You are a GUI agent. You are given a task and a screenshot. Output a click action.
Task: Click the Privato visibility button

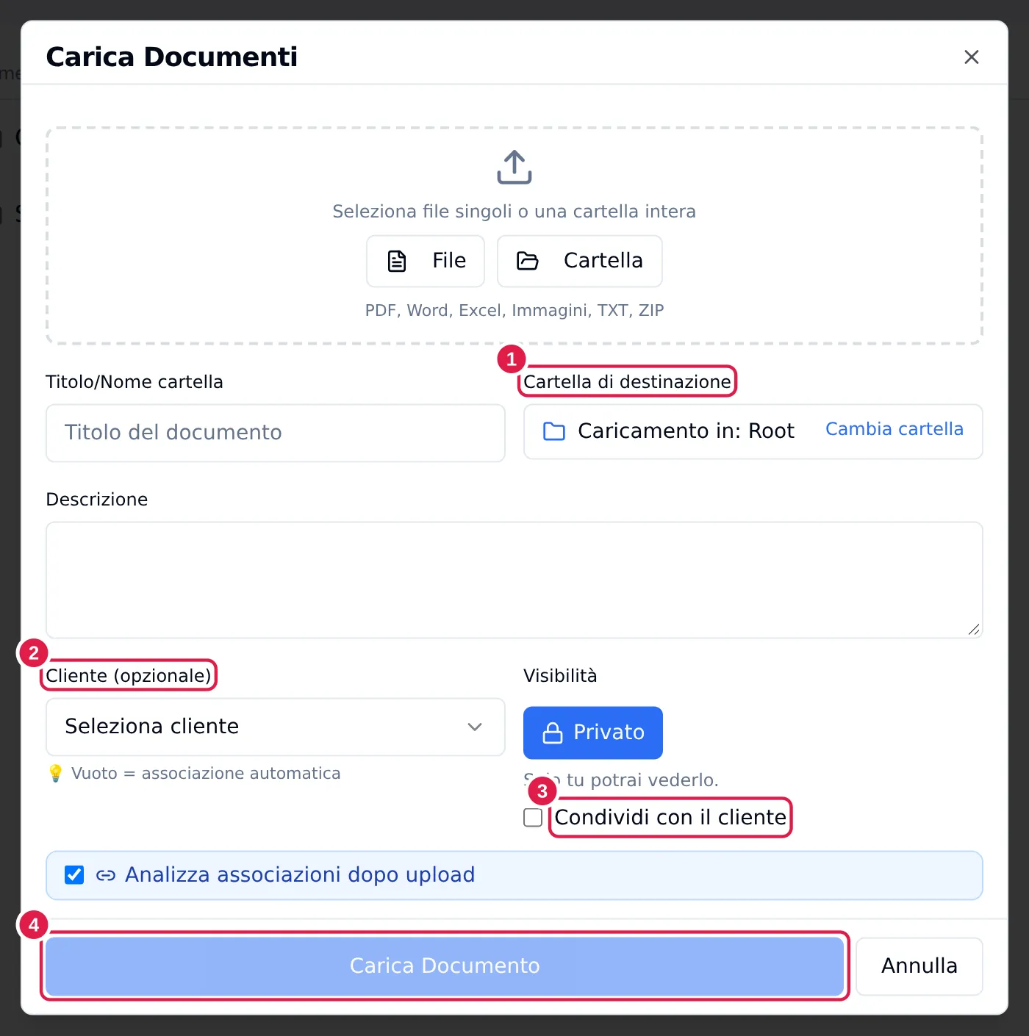(x=593, y=733)
